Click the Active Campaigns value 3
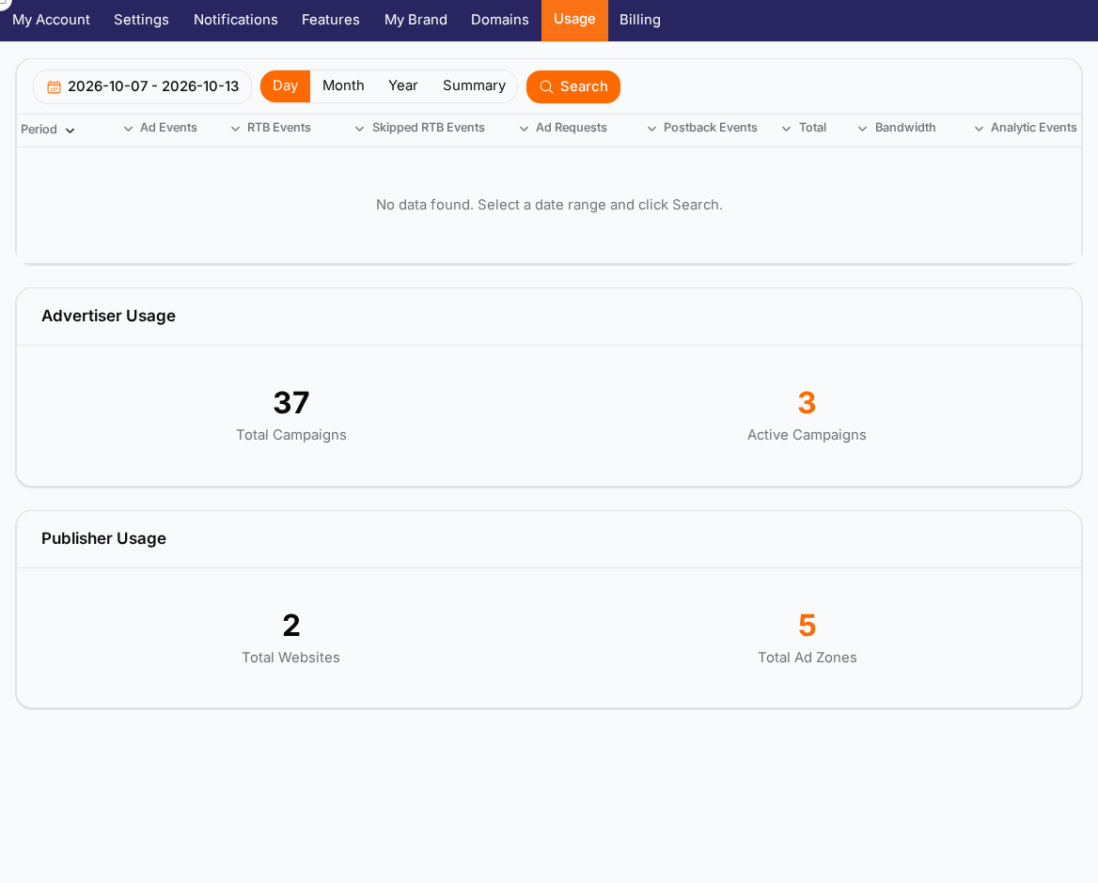 pos(807,403)
